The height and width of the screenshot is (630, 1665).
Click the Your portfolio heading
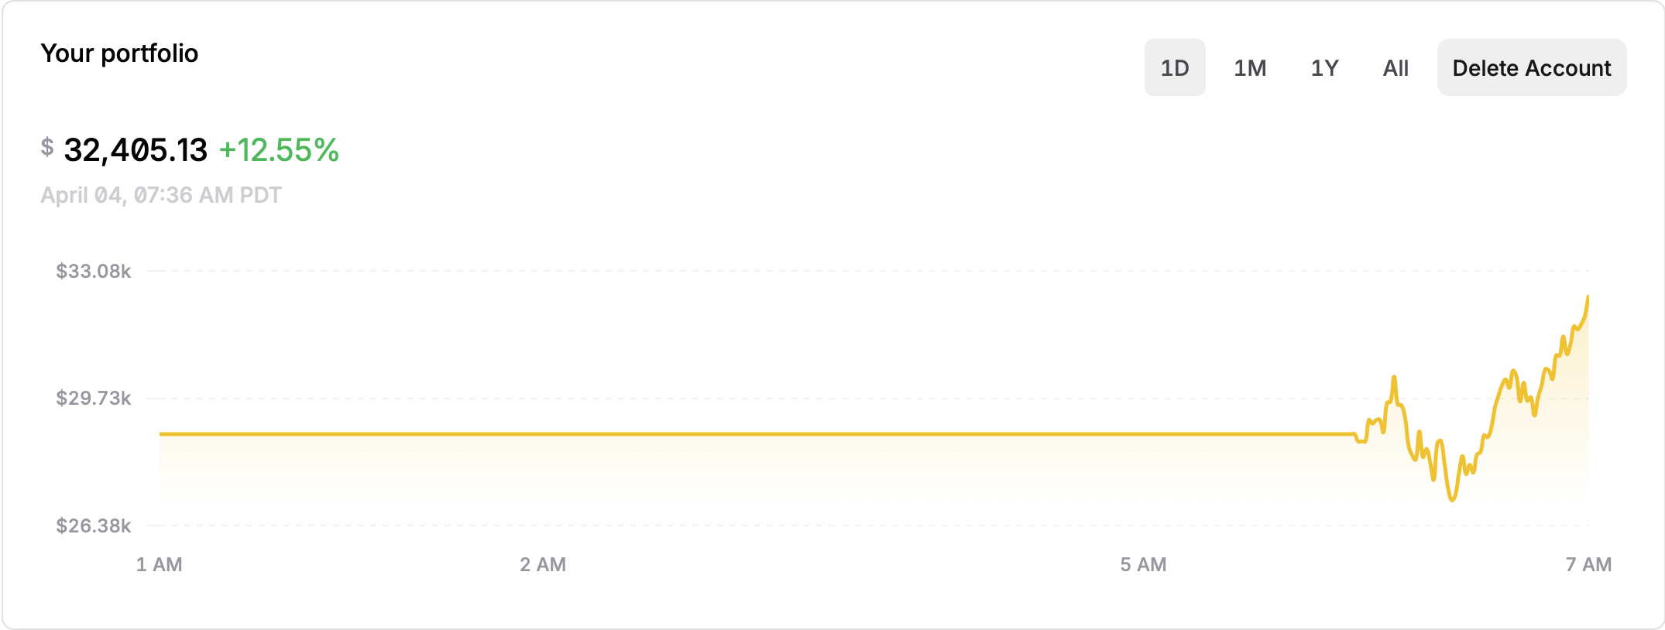coord(119,53)
